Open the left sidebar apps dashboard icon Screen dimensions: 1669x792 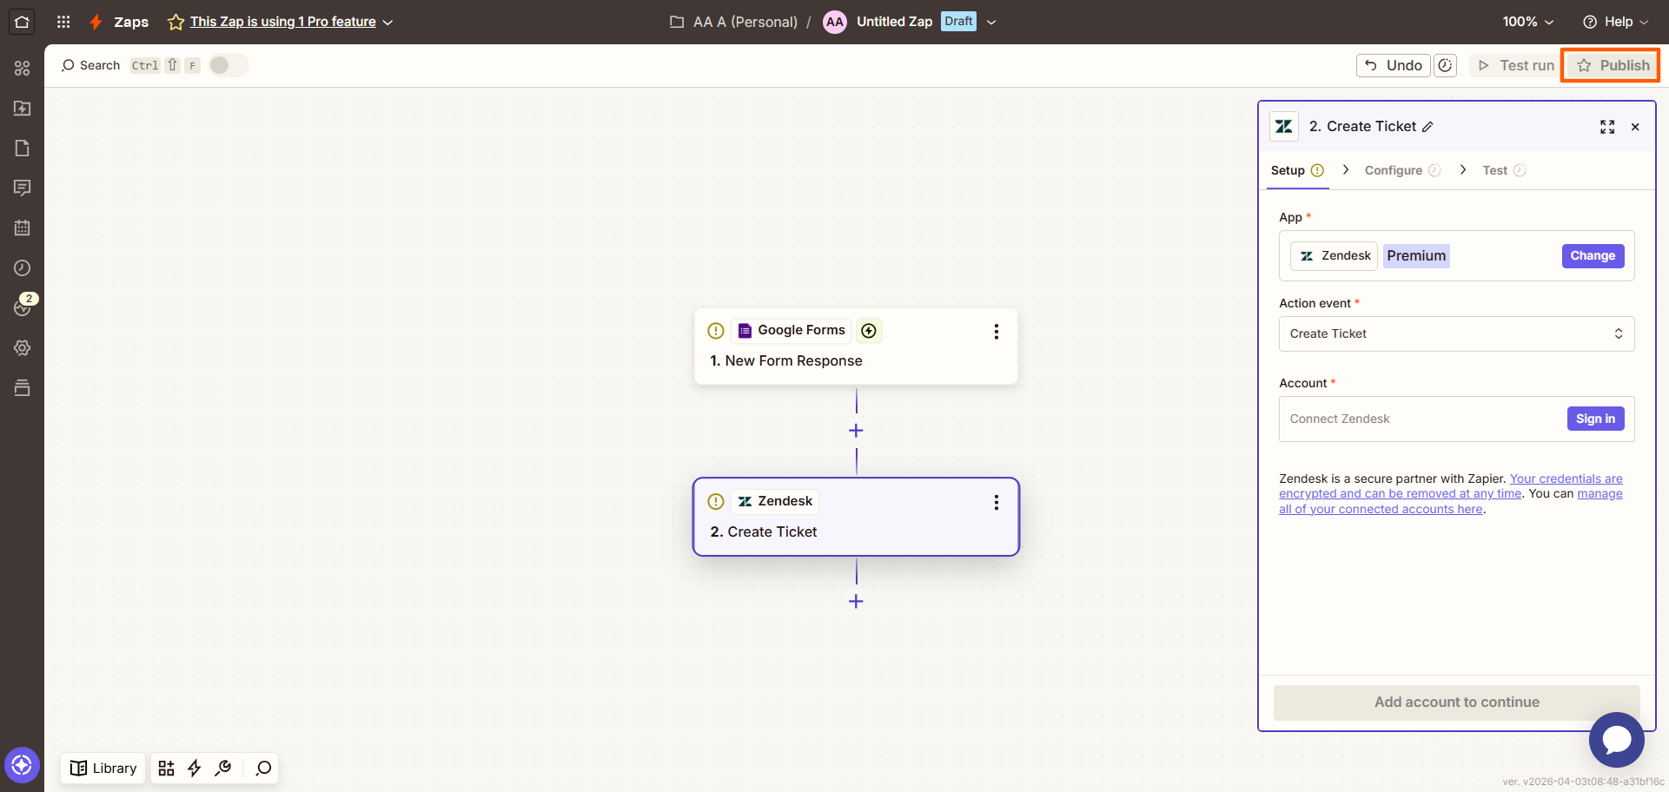(23, 68)
